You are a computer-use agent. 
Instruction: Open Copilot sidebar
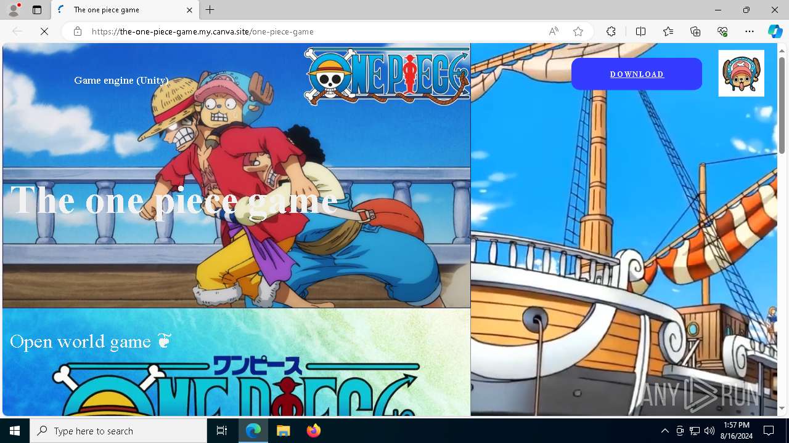[775, 31]
